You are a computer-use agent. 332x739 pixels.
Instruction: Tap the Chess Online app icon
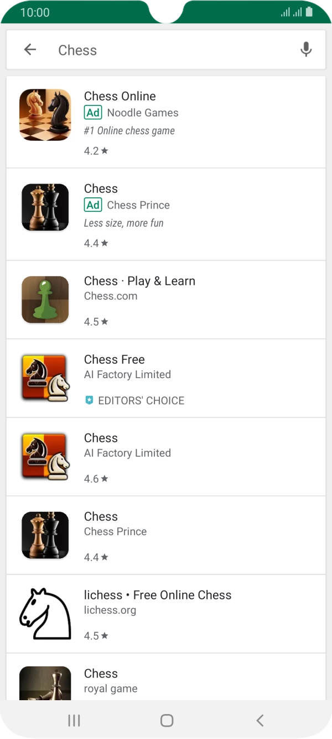click(45, 115)
